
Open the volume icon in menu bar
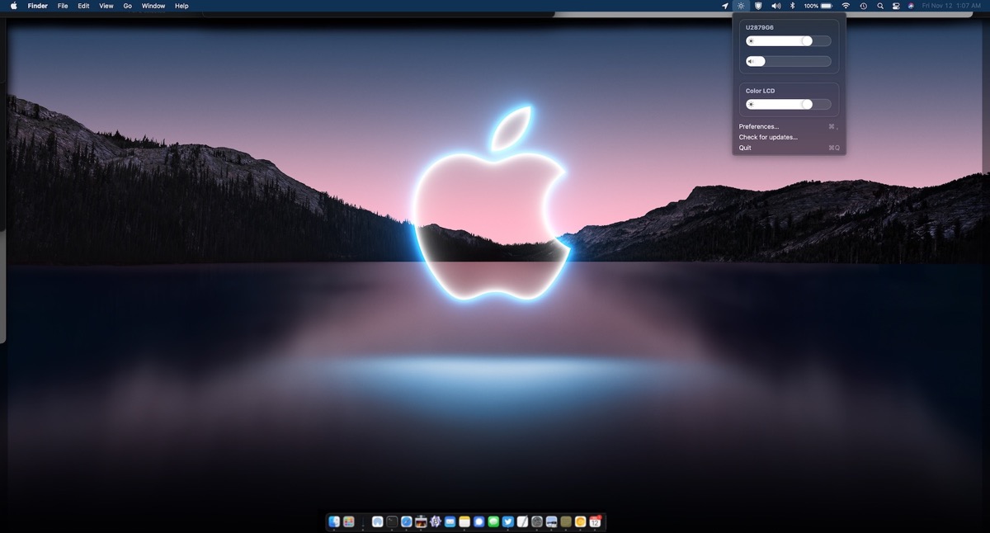[x=775, y=6]
